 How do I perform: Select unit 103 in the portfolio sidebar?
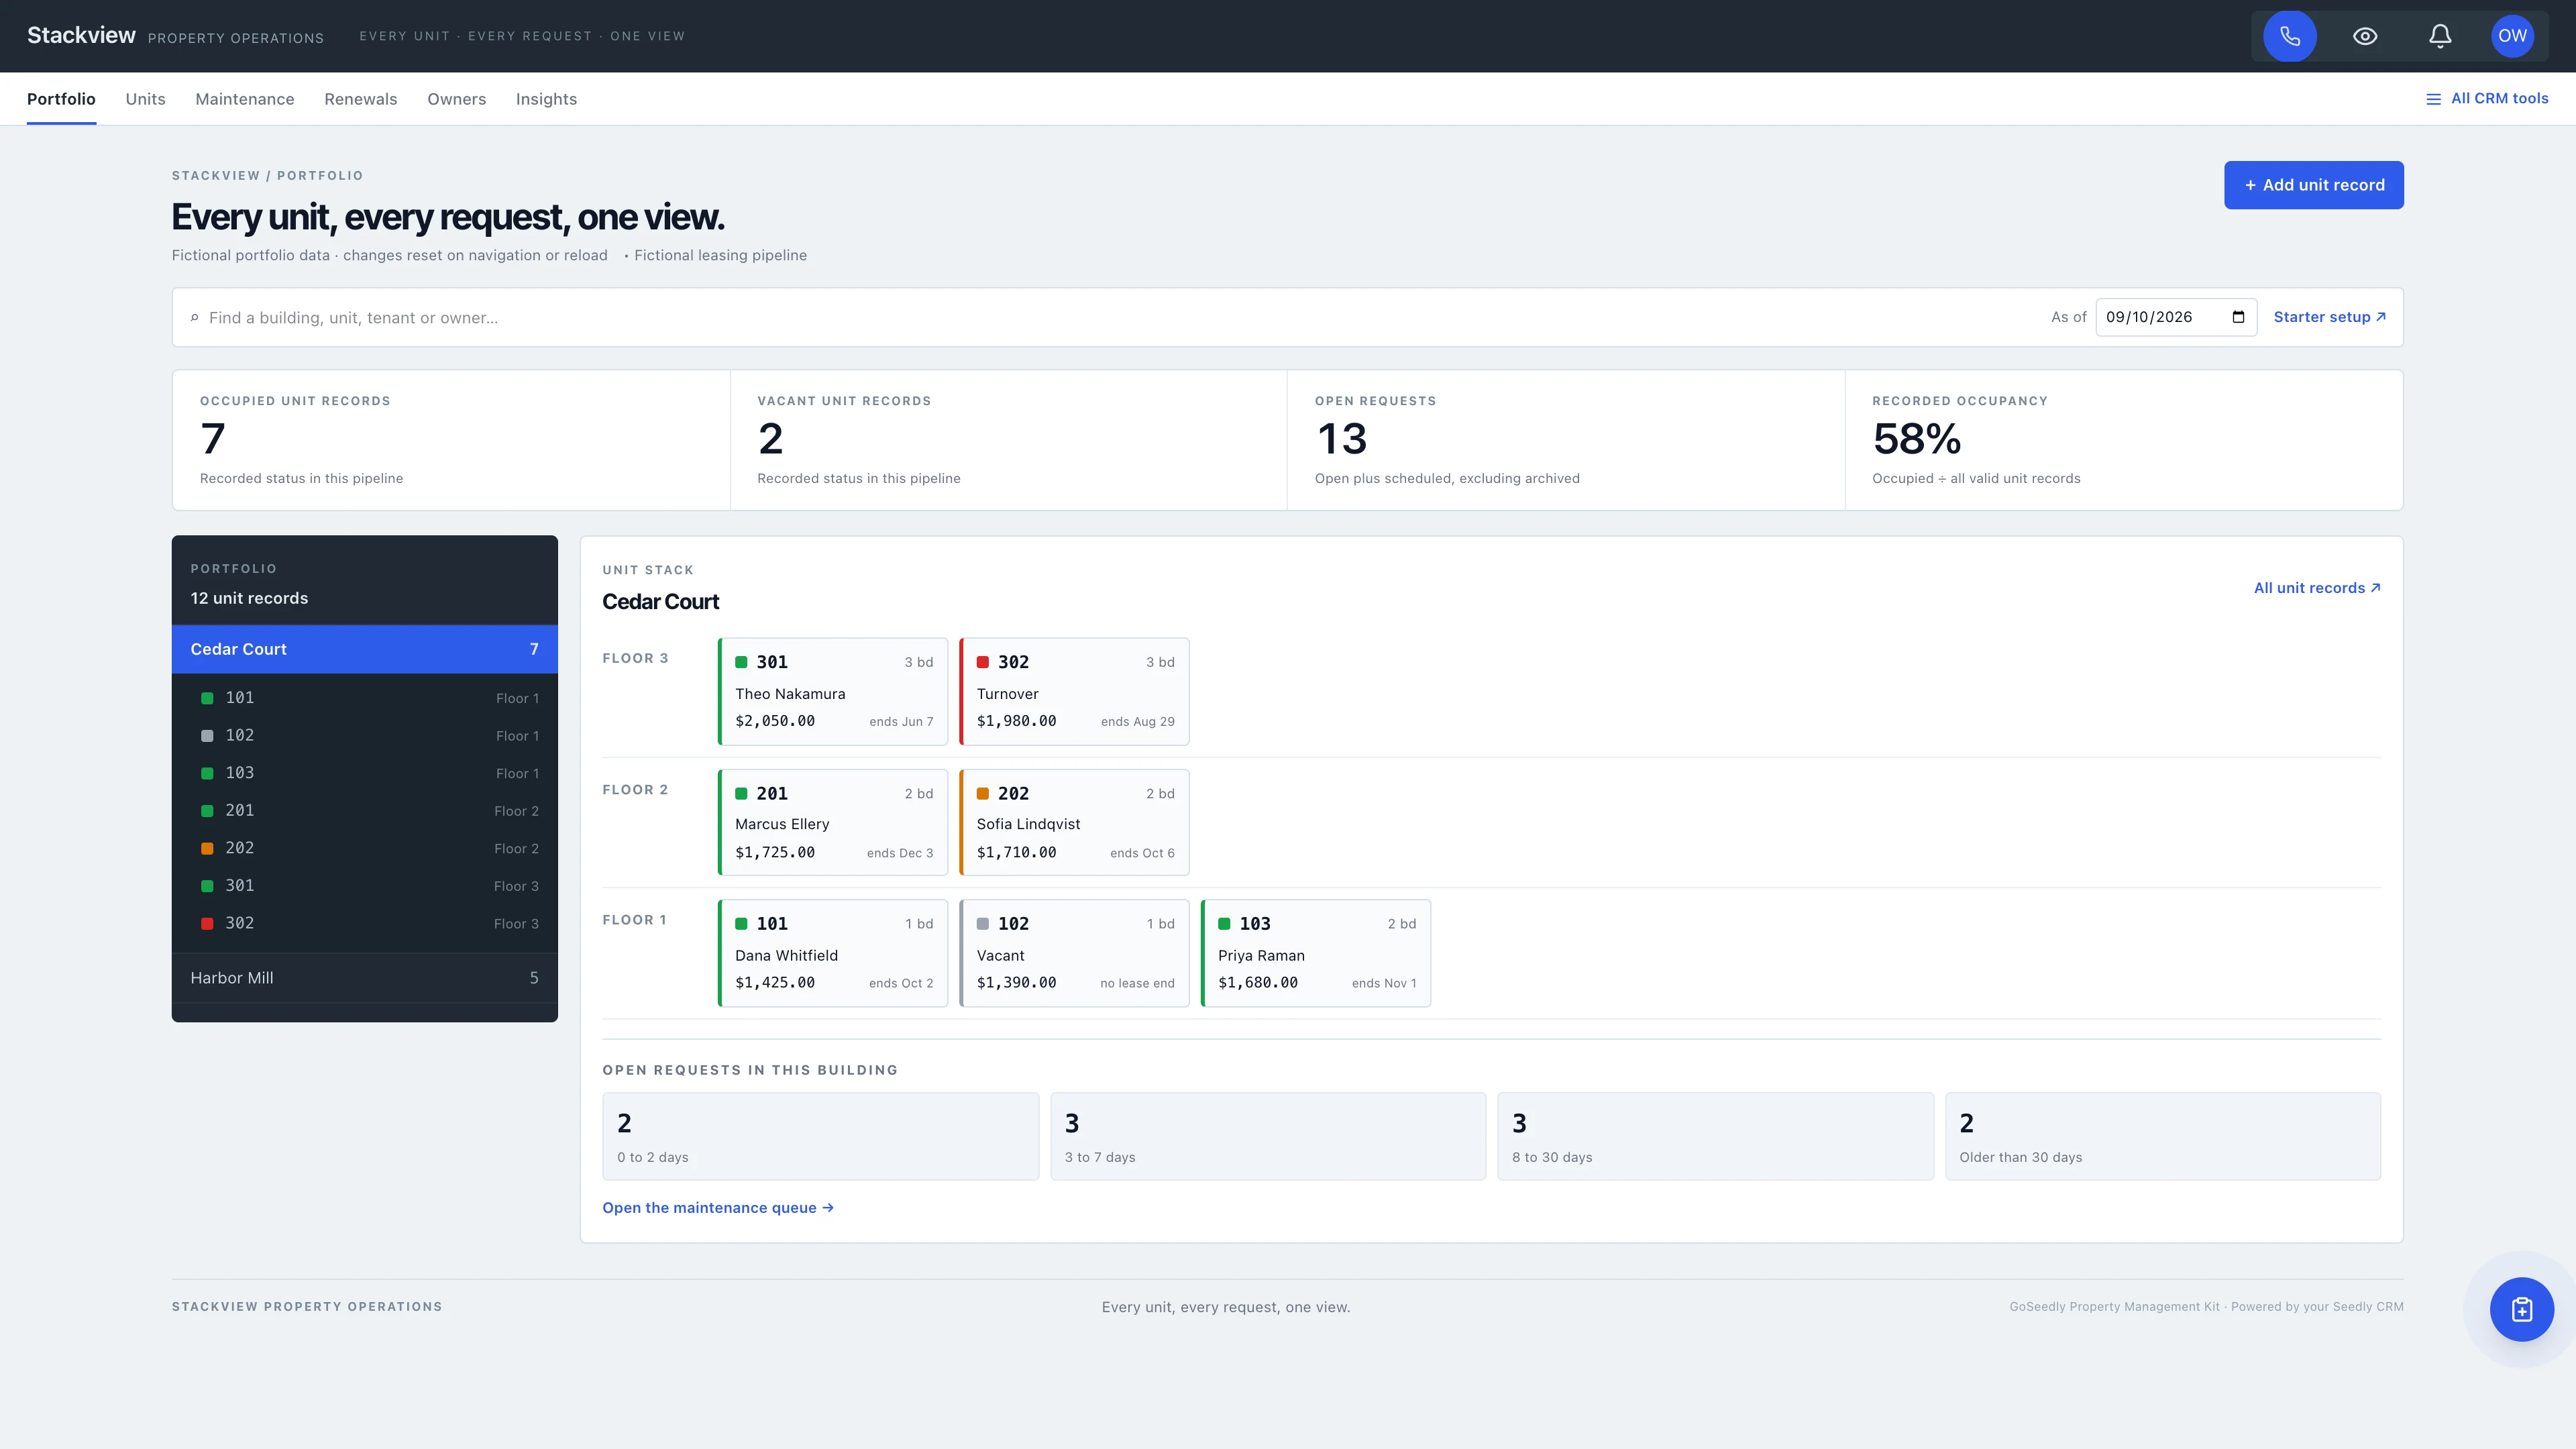tap(365, 773)
